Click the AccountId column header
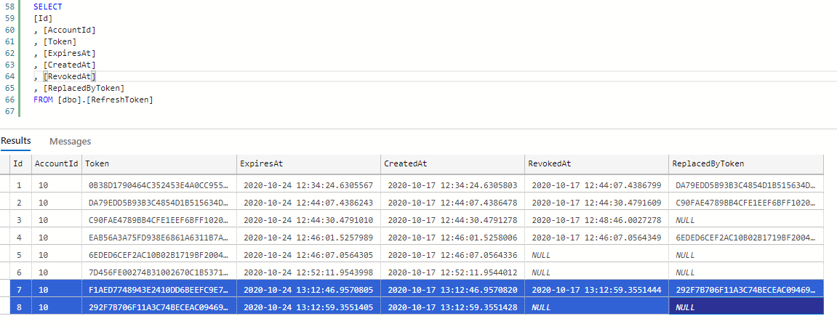837x324 pixels. tap(56, 164)
